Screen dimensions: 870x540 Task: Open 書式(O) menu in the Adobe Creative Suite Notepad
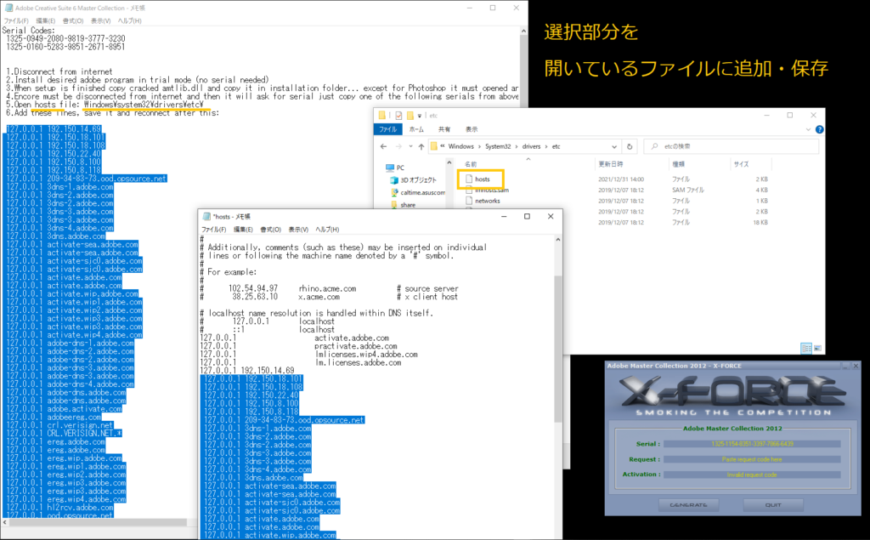tap(73, 21)
